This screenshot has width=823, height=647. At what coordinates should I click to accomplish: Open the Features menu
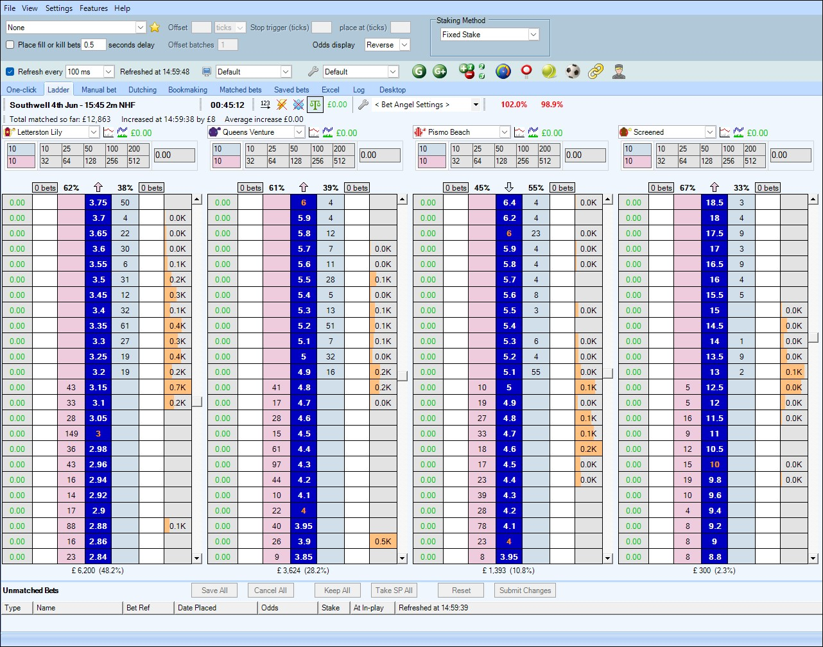[94, 8]
